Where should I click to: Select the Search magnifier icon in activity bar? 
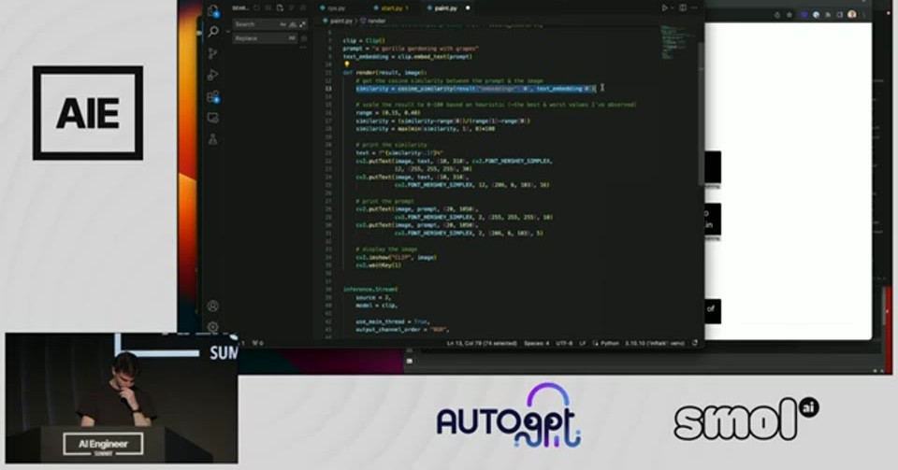click(213, 32)
